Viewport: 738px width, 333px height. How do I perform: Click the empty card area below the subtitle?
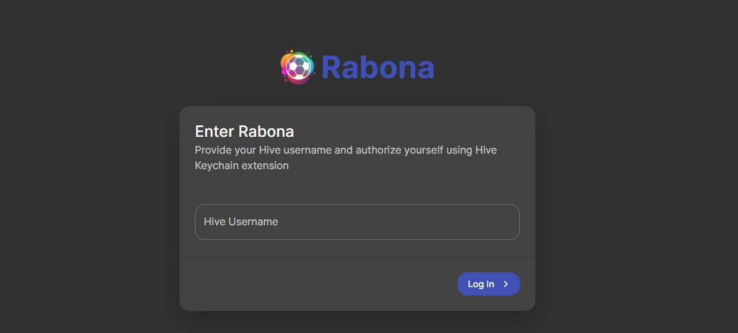(x=357, y=187)
